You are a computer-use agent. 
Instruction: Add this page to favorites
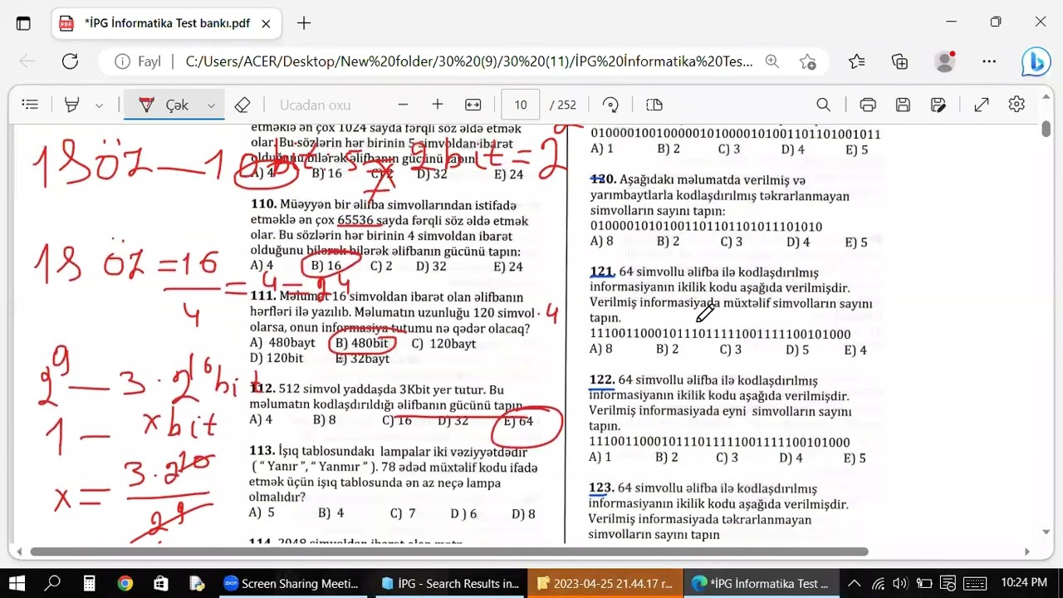(x=807, y=61)
